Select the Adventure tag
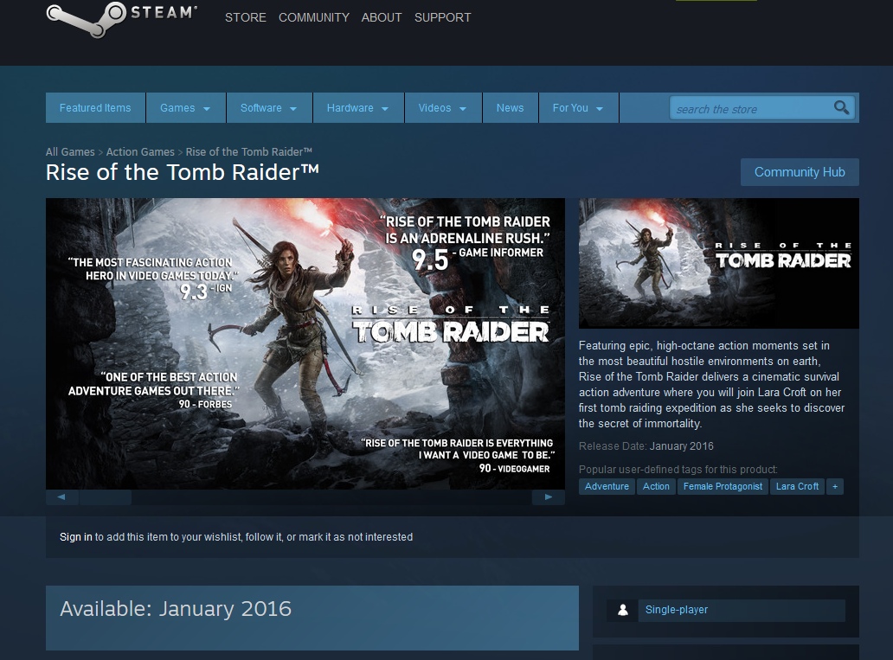The height and width of the screenshot is (660, 893). pyautogui.click(x=607, y=486)
